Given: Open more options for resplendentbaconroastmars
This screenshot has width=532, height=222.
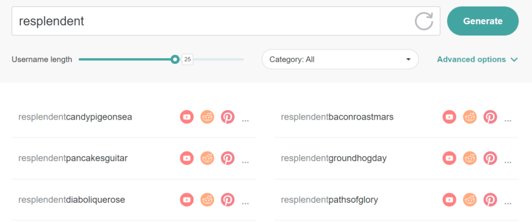Looking at the screenshot, I should 508,120.
